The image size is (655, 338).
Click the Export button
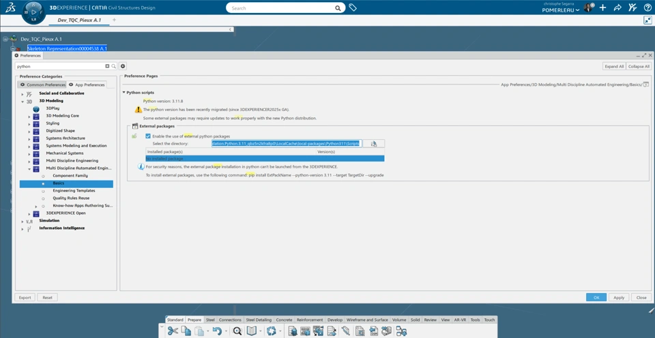(25, 298)
